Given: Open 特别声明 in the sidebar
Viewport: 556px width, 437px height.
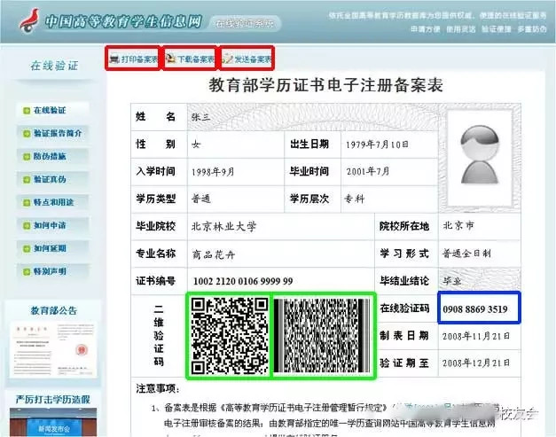Looking at the screenshot, I should [x=52, y=271].
